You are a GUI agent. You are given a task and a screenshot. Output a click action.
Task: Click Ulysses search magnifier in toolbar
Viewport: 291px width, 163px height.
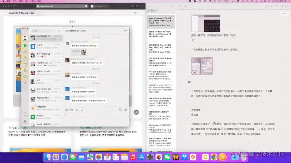coord(277,6)
